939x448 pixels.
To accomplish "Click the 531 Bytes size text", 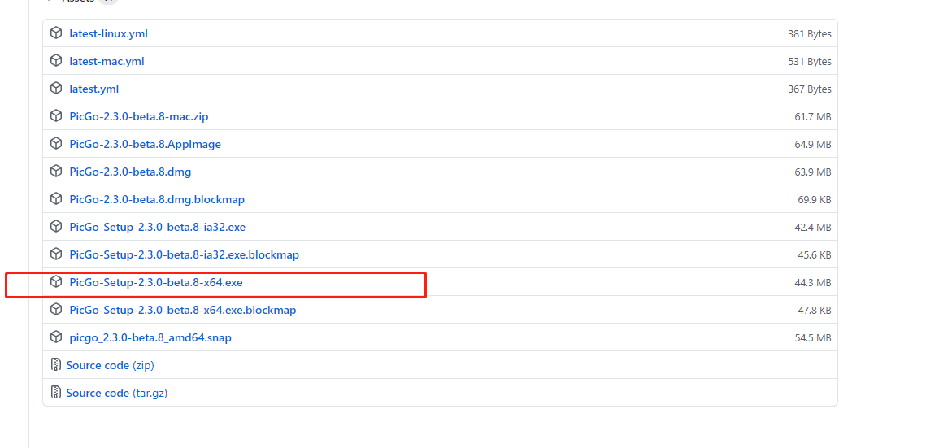I will pos(810,62).
